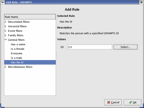Image resolution: width=144 pixels, height=108 pixels.
Task: Expand the Family filters triangle
Action: coord(6,35)
